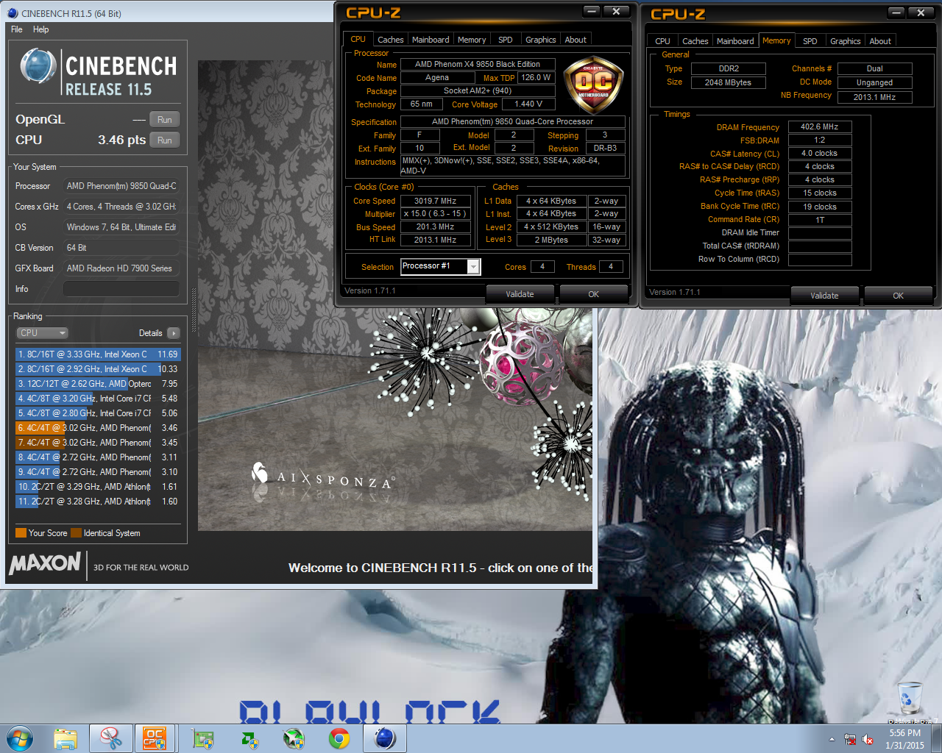Select ranking row 6 AMD Phenom 3.46
Image resolution: width=942 pixels, height=753 pixels.
point(98,428)
